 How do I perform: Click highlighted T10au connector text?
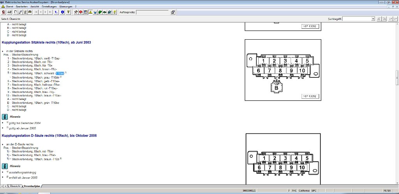[x=60, y=73]
